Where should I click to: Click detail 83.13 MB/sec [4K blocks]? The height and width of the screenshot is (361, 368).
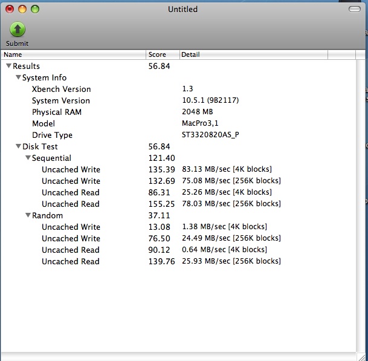tap(227, 169)
